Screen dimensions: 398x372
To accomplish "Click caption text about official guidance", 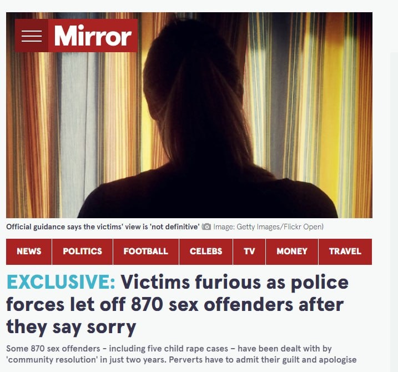I will point(103,227).
